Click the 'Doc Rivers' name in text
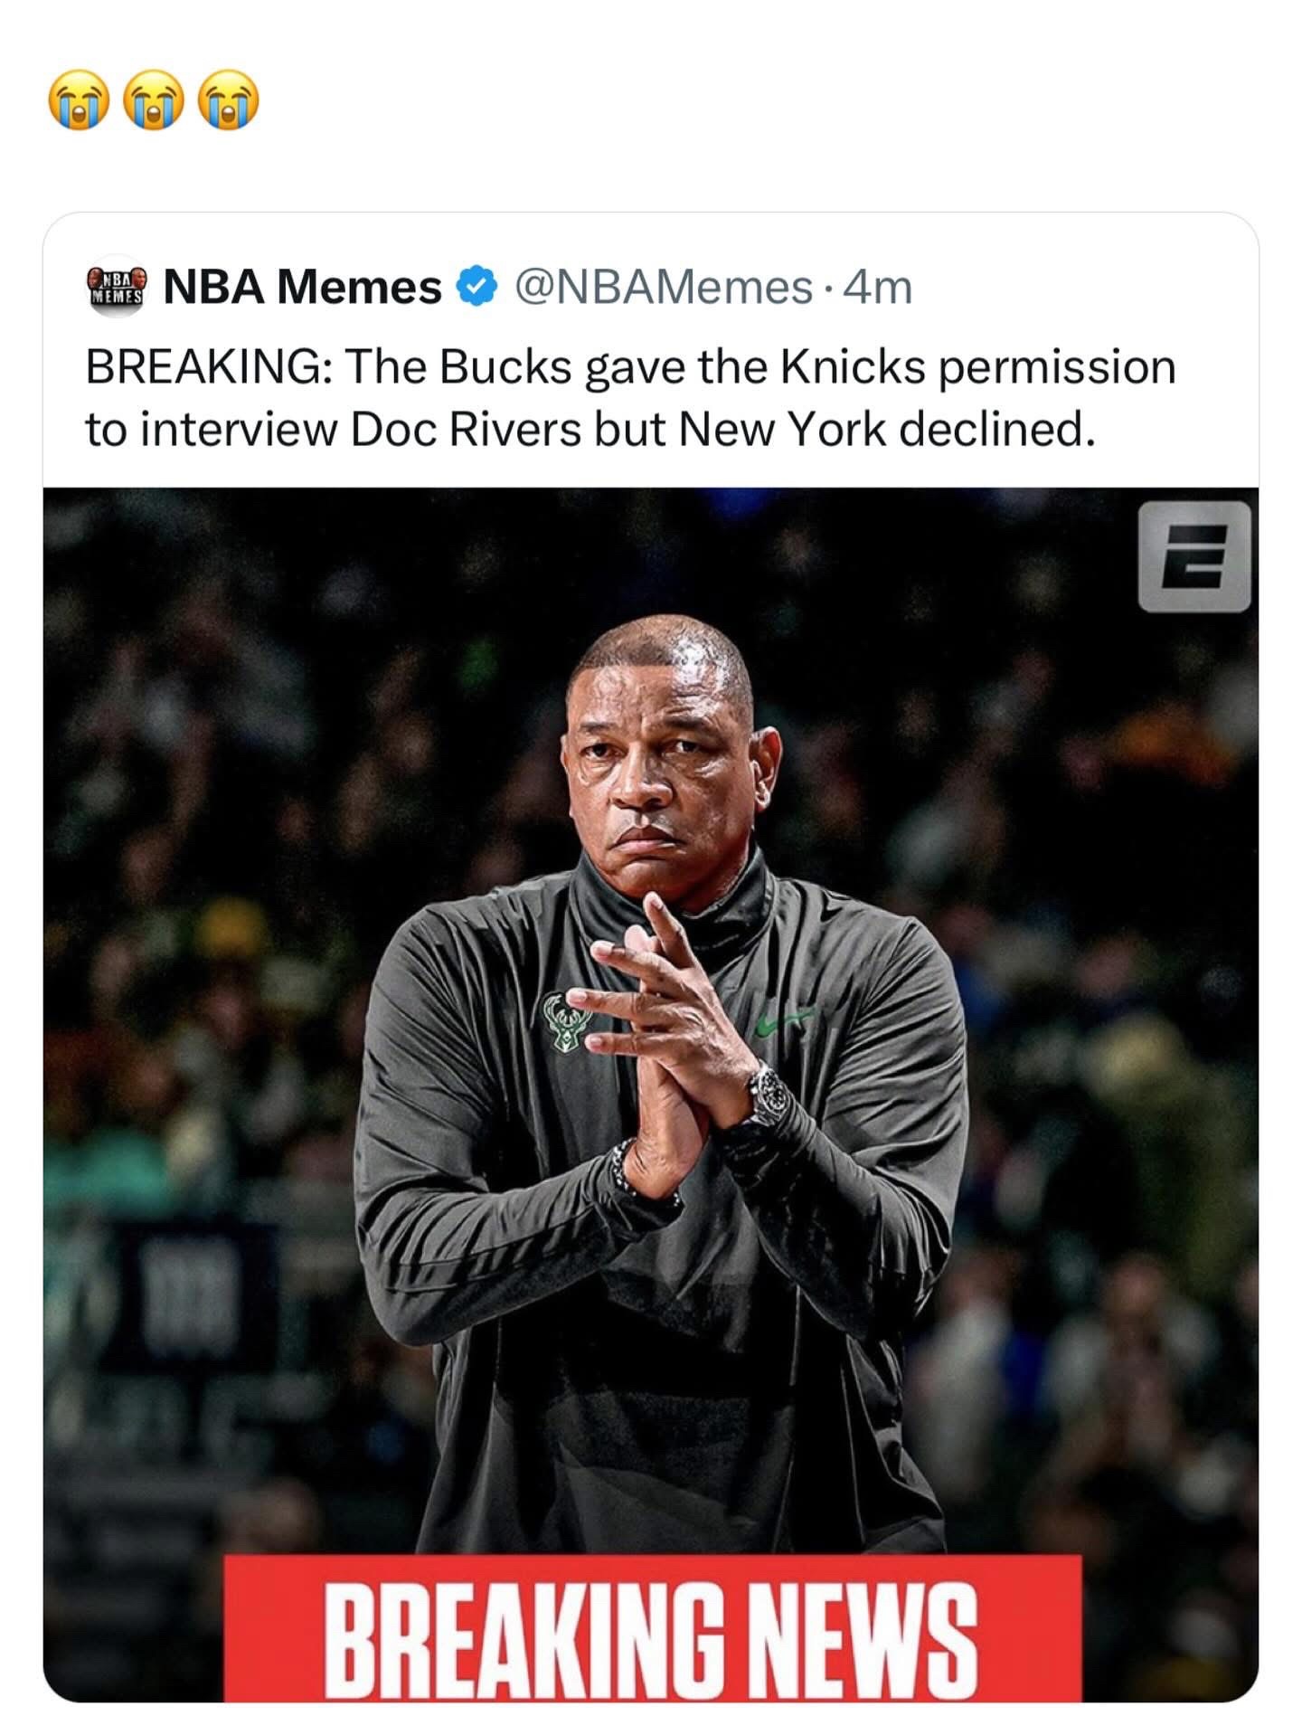This screenshot has width=1302, height=1735. 466,429
